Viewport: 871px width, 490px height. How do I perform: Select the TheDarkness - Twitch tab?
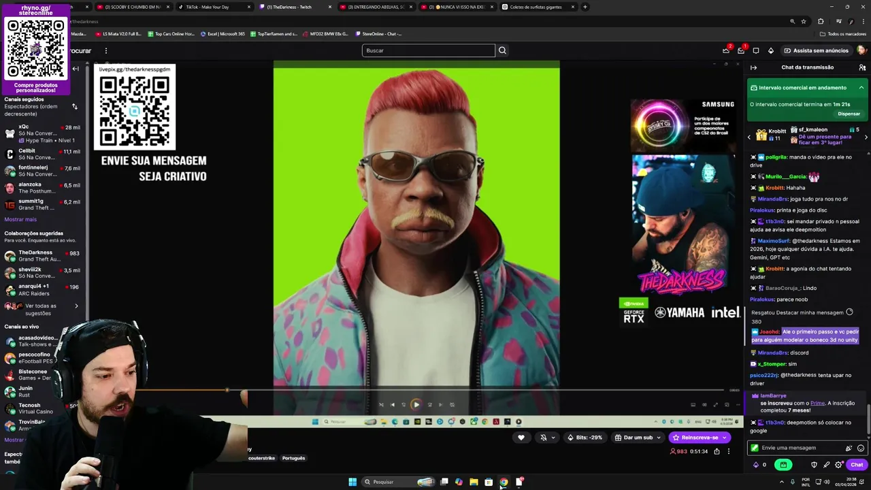coord(295,7)
